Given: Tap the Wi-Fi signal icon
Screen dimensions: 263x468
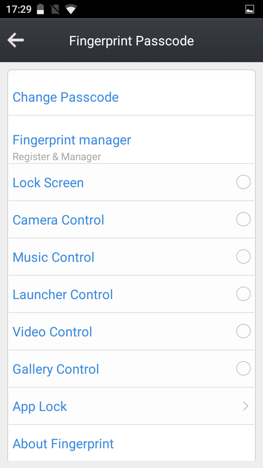Looking at the screenshot, I should click(x=70, y=9).
